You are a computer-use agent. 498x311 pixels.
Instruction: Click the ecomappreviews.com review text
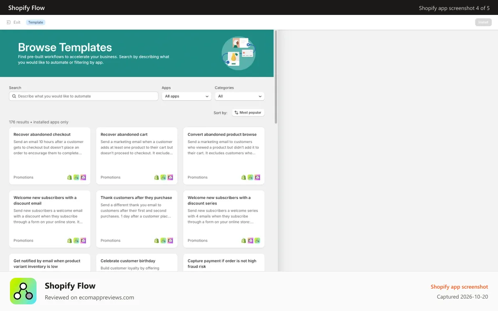pos(89,297)
